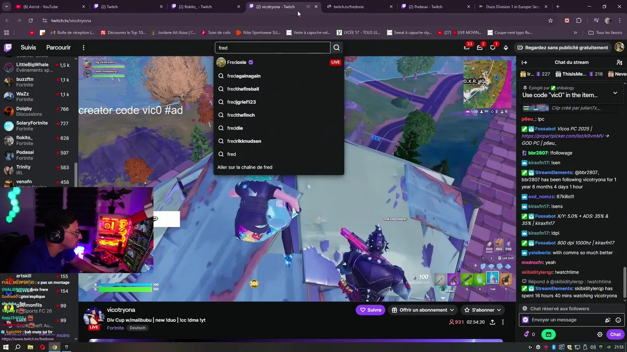Image resolution: width=627 pixels, height=352 pixels.
Task: Switch to the Podasai - Twitch tab
Action: [x=435, y=7]
